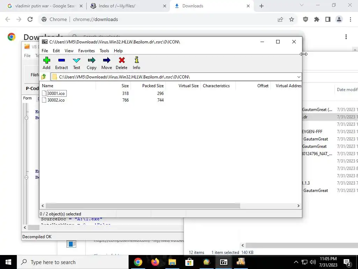
Task: Go up one folder level in 7-Zip
Action: (x=44, y=77)
